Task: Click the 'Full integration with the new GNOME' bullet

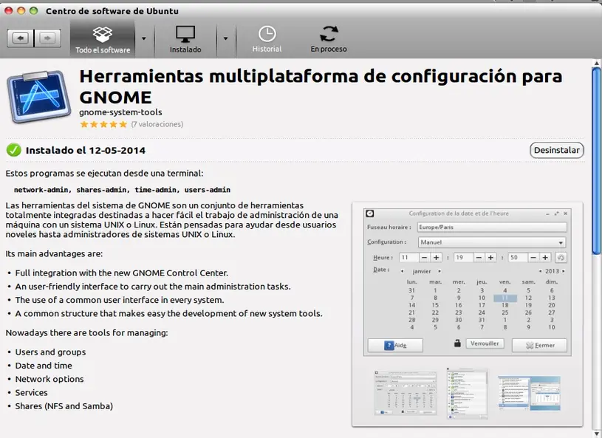Action: pos(121,273)
